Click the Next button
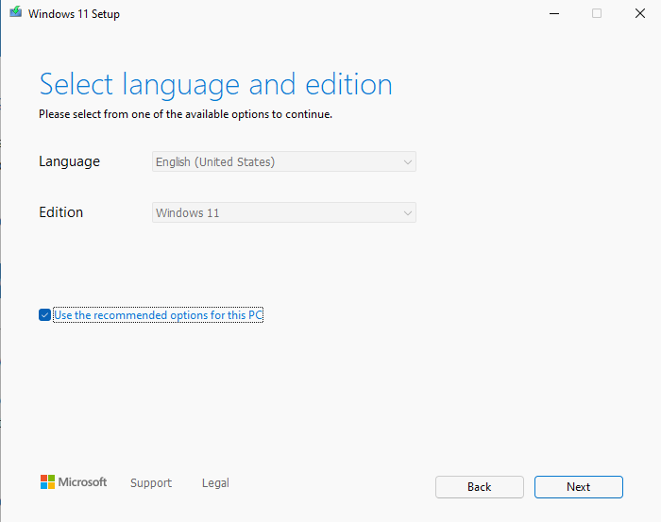This screenshot has width=661, height=522. (578, 487)
